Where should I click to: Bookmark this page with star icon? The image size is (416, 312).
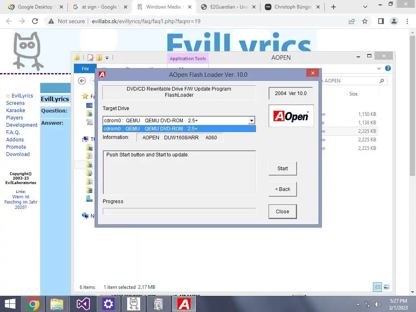point(365,21)
